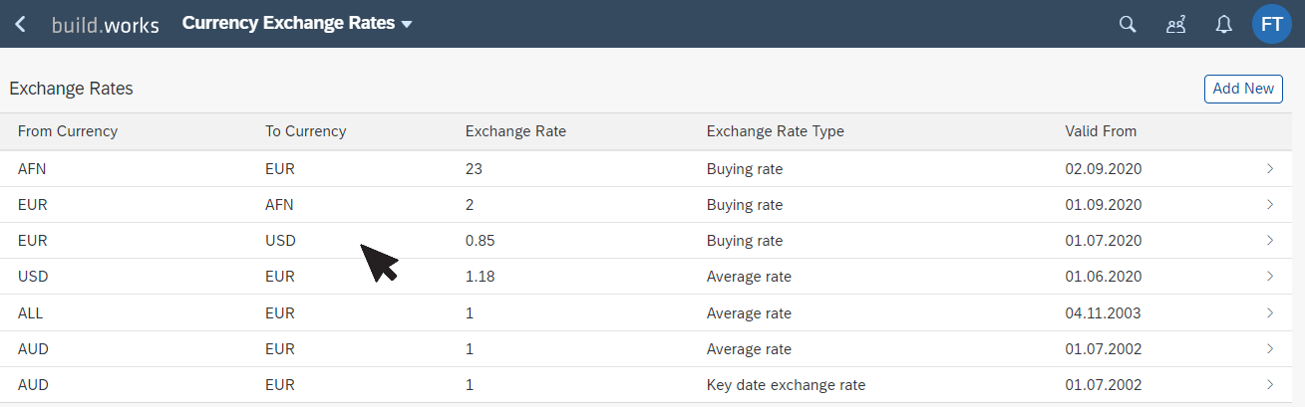Select the exchange rate value 0.85
This screenshot has width=1305, height=407.
[x=481, y=241]
